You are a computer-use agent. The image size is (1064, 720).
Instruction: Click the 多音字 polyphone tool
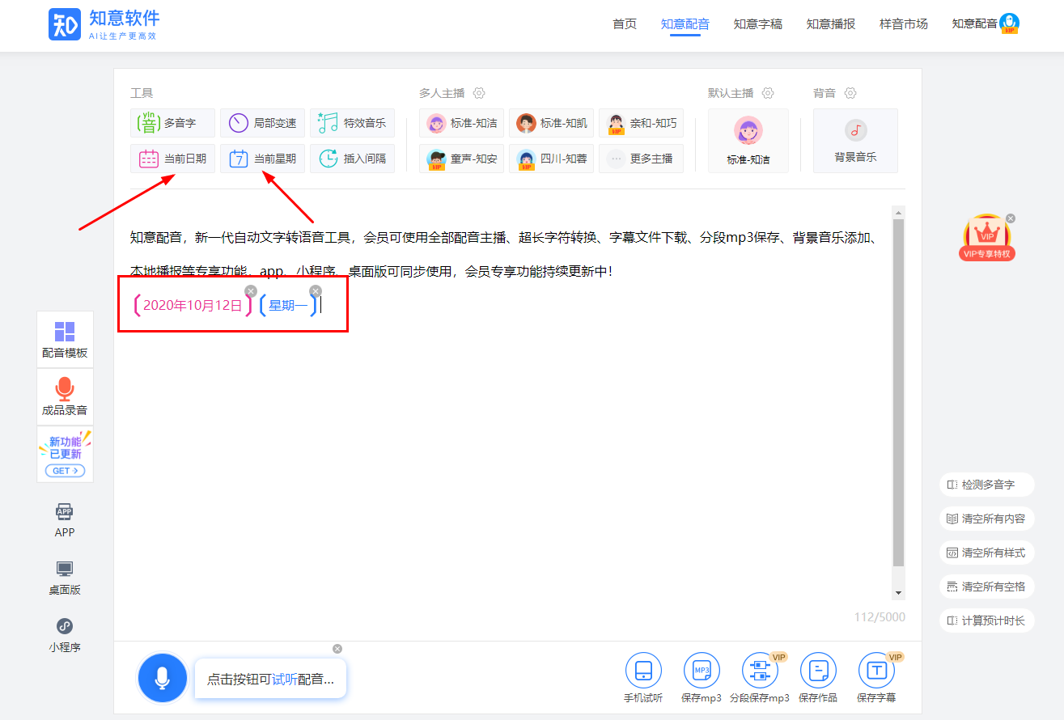click(x=172, y=123)
